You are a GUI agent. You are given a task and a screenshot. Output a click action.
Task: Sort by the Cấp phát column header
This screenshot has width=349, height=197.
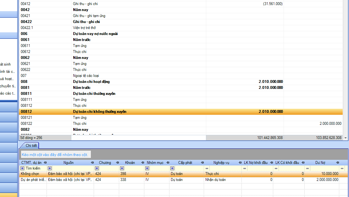click(x=185, y=163)
